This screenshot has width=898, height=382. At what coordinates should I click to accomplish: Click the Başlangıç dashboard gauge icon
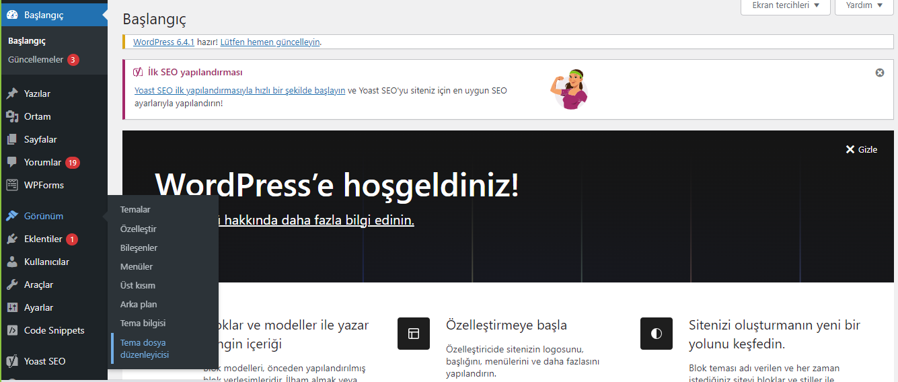pyautogui.click(x=12, y=14)
